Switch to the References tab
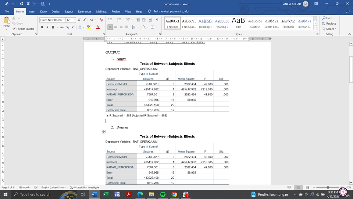The image size is (353, 199). coord(85,11)
